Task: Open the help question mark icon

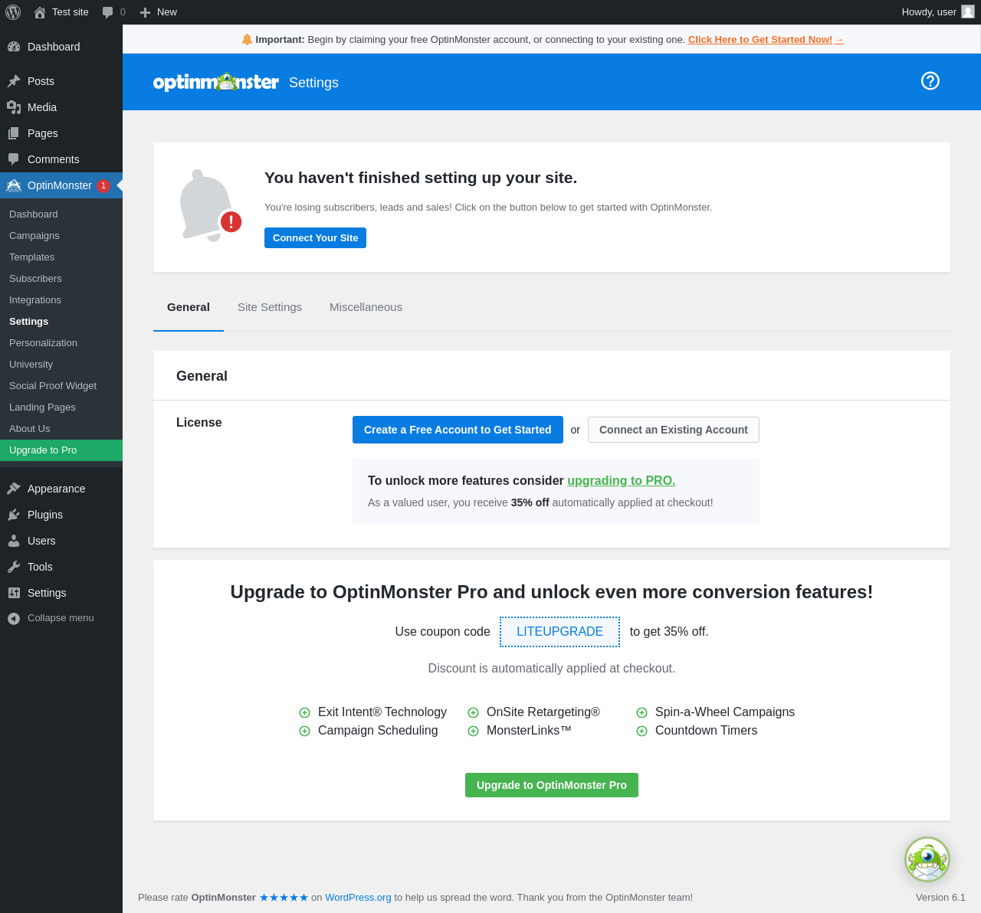Action: click(x=930, y=81)
